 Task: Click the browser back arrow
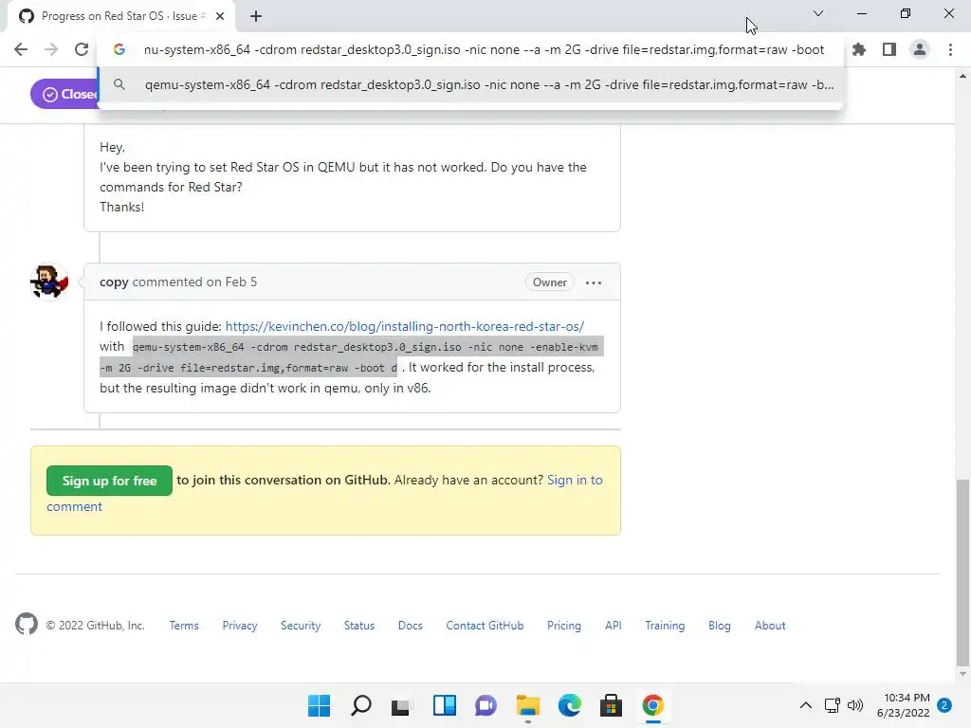21,49
